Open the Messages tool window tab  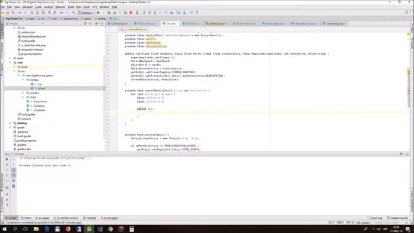click(109, 218)
